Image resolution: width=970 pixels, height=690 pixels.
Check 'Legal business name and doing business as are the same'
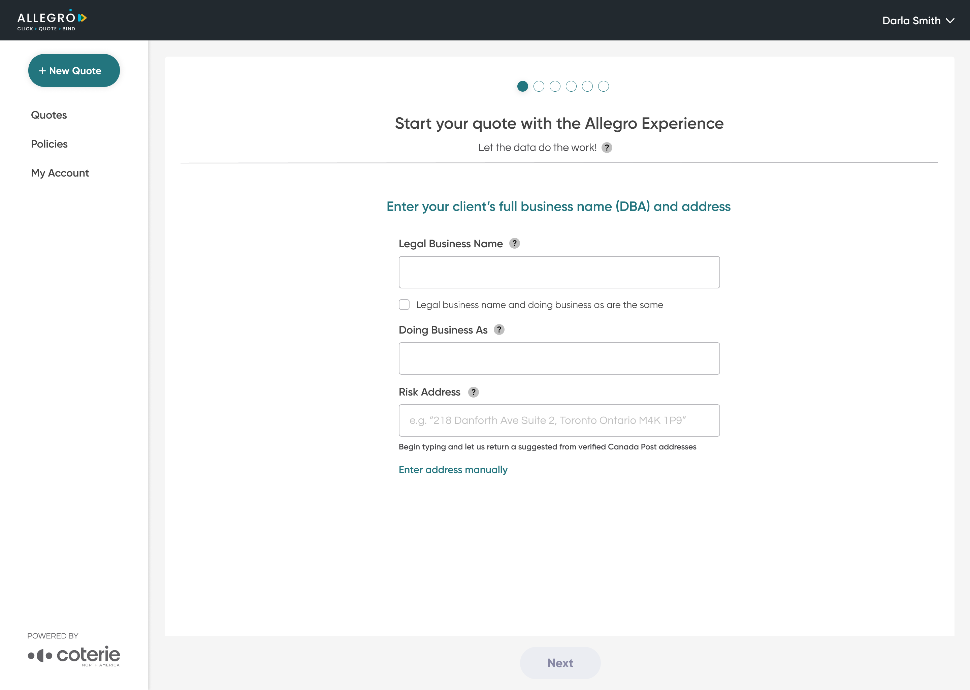tap(404, 305)
